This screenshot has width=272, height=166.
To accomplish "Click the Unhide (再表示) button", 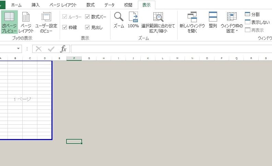I will (254, 30).
